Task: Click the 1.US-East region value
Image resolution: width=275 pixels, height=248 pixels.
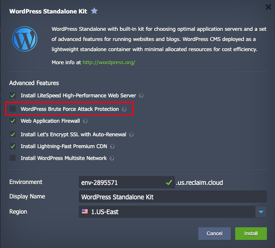Action: pyautogui.click(x=105, y=212)
